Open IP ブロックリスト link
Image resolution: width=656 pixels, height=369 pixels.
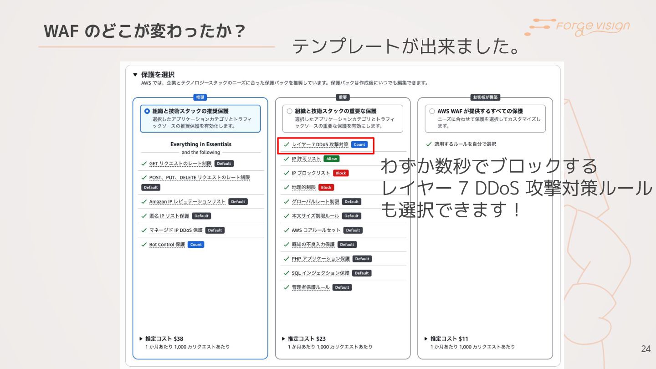[311, 173]
